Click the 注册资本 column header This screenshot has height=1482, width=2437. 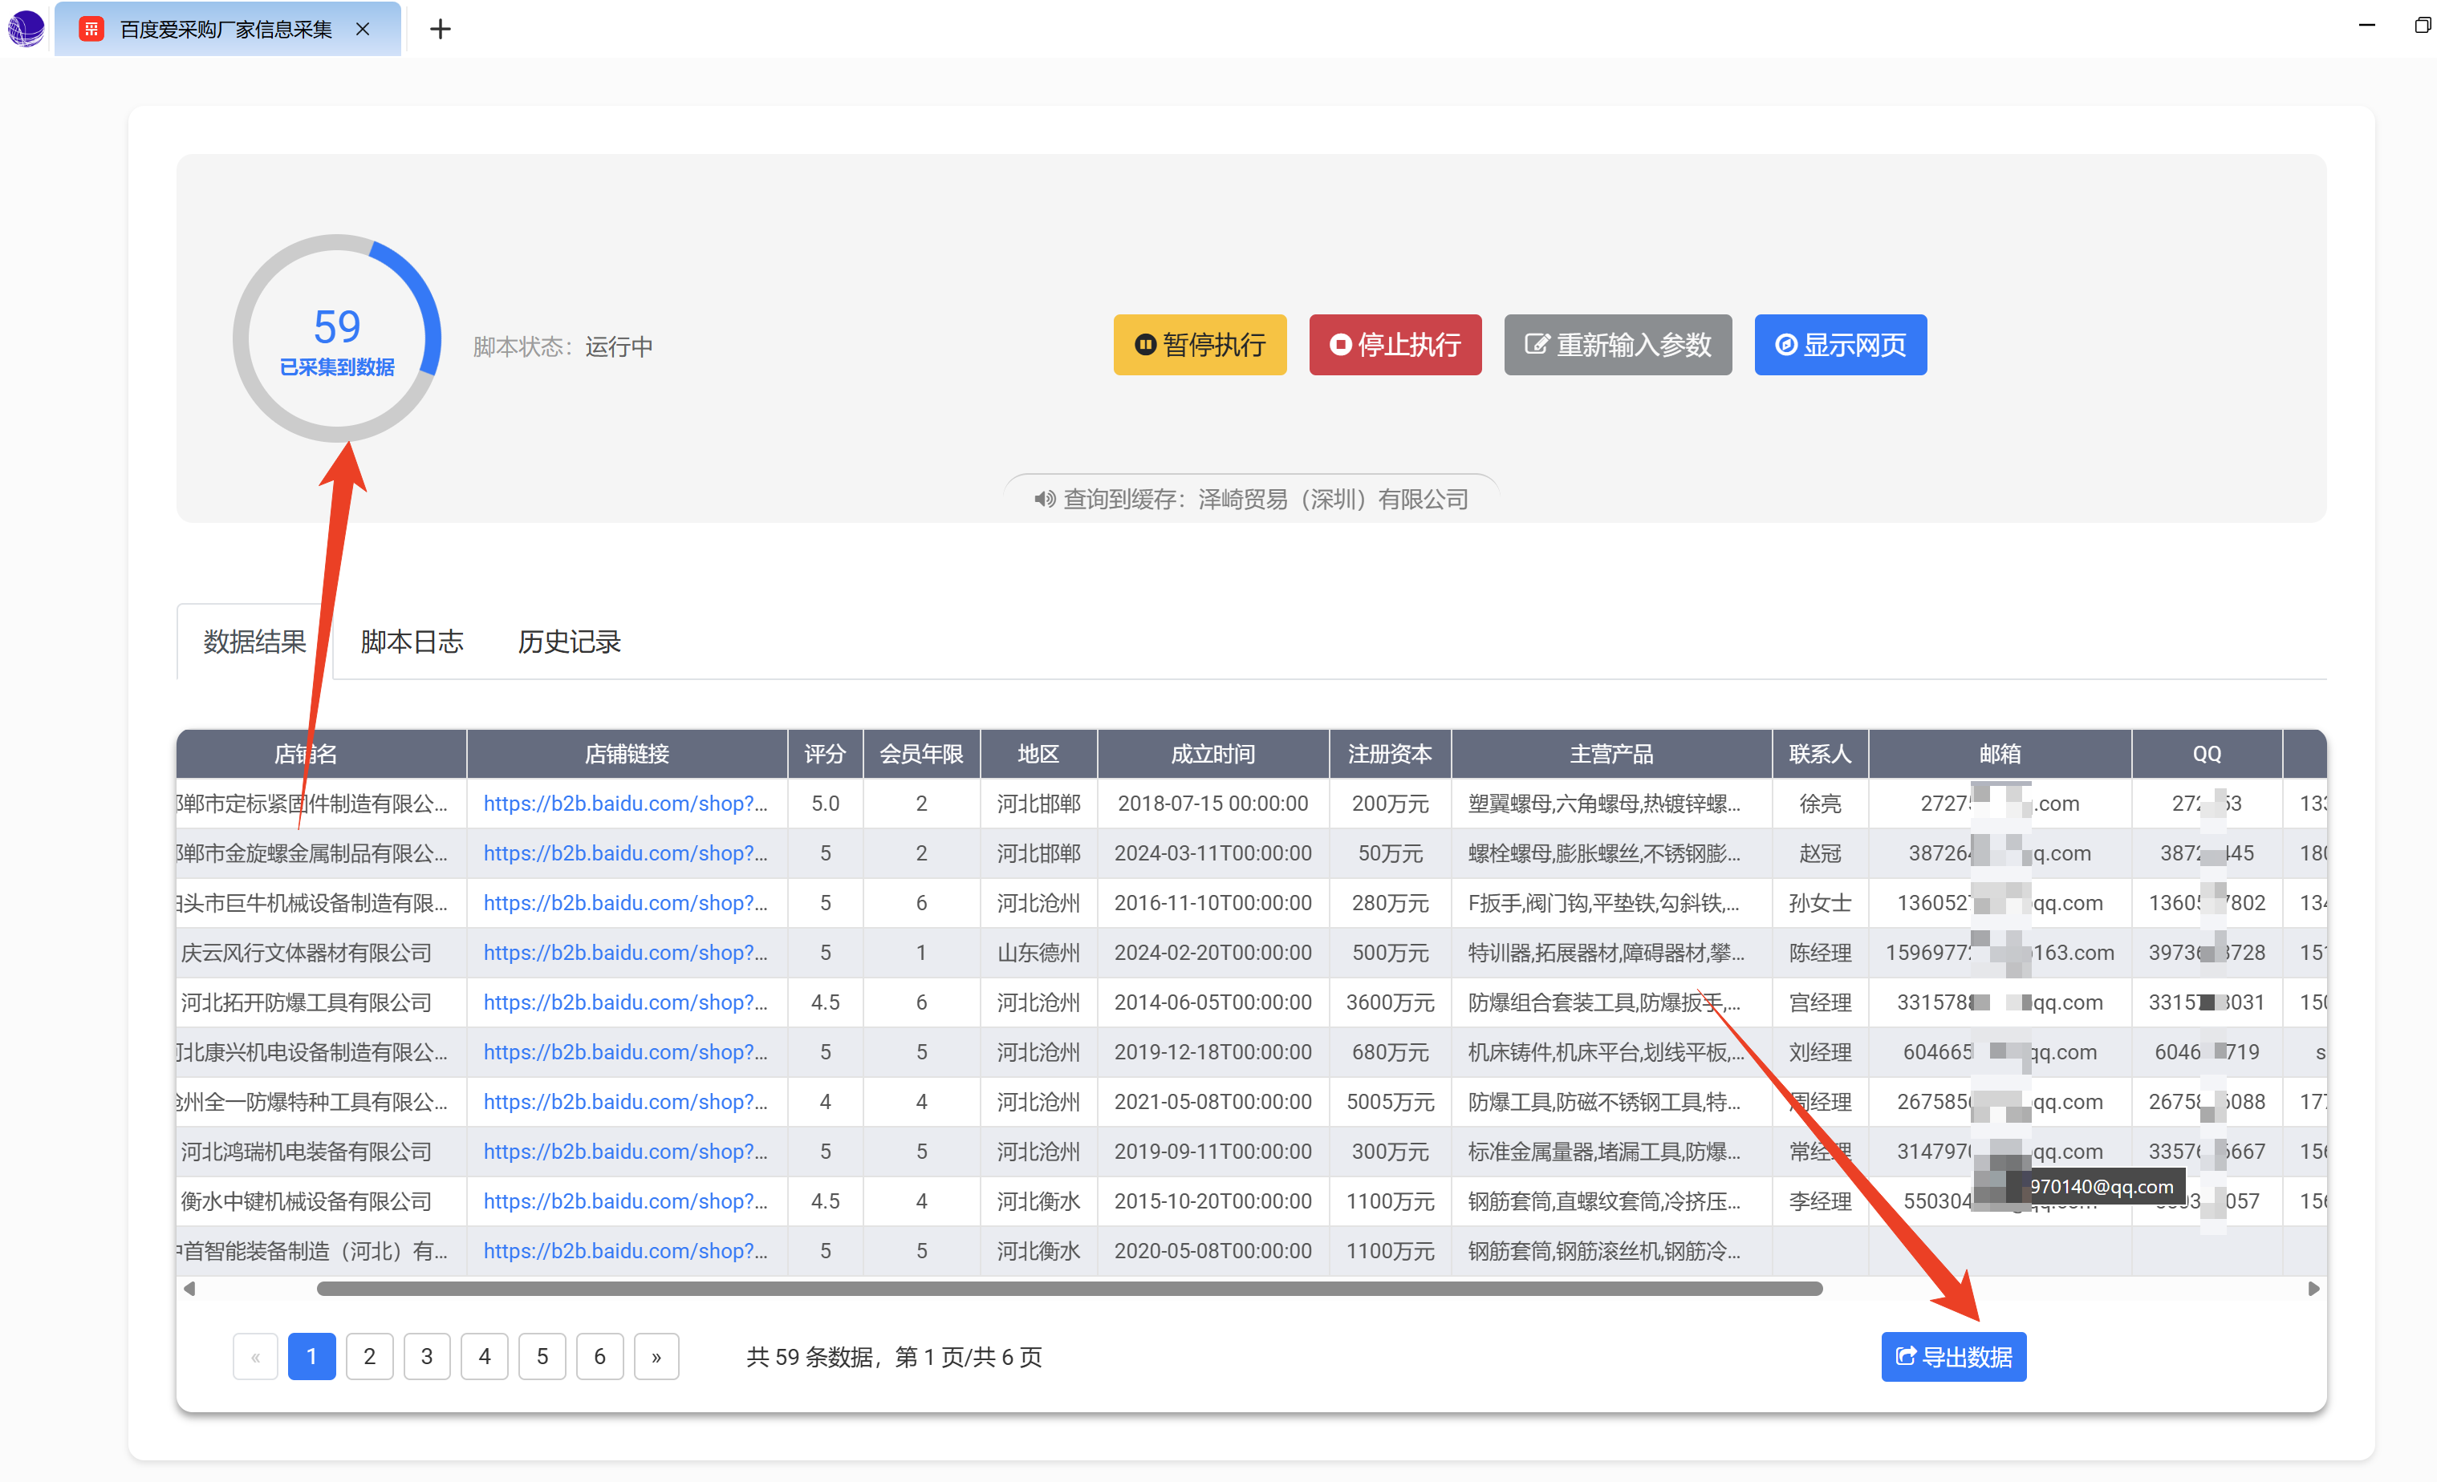coord(1390,755)
